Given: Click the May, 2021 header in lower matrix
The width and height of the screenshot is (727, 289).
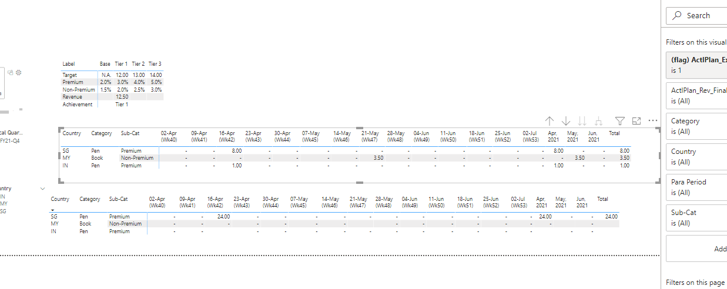Looking at the screenshot, I should point(561,202).
